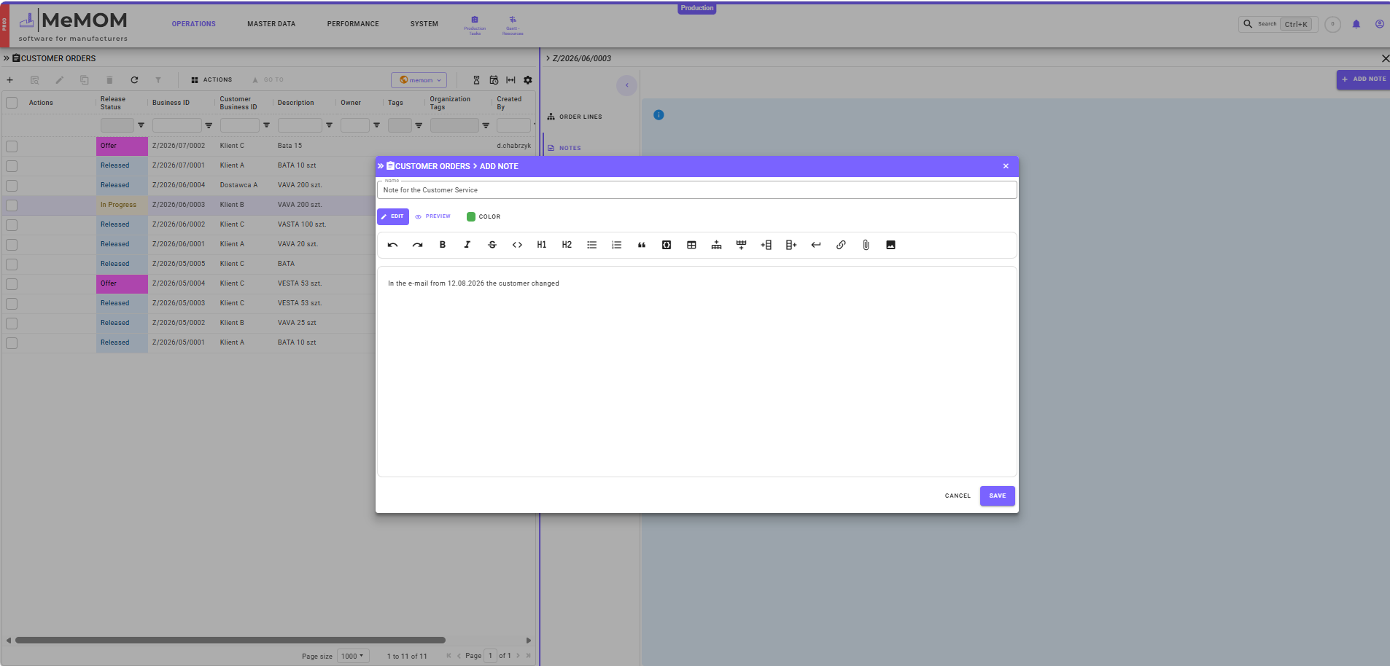This screenshot has width=1390, height=666.
Task: Redo the last edit in note editor
Action: click(417, 245)
